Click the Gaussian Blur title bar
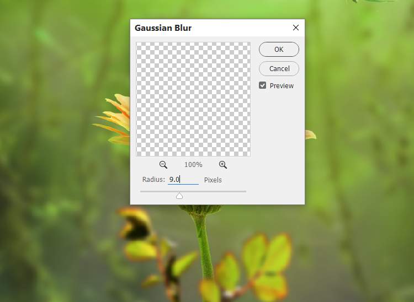 tap(211, 28)
